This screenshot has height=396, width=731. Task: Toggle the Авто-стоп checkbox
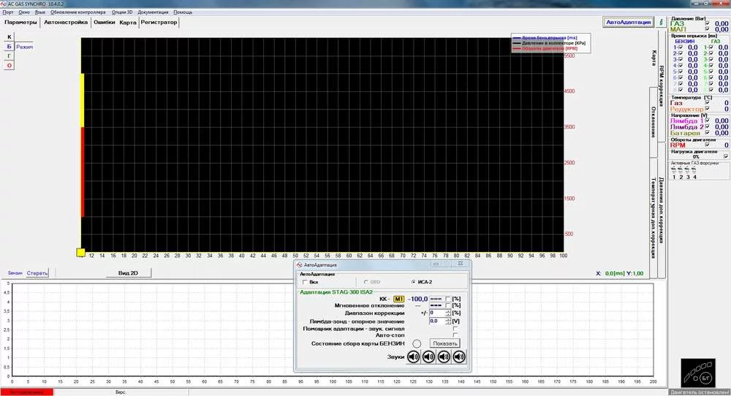pyautogui.click(x=455, y=335)
